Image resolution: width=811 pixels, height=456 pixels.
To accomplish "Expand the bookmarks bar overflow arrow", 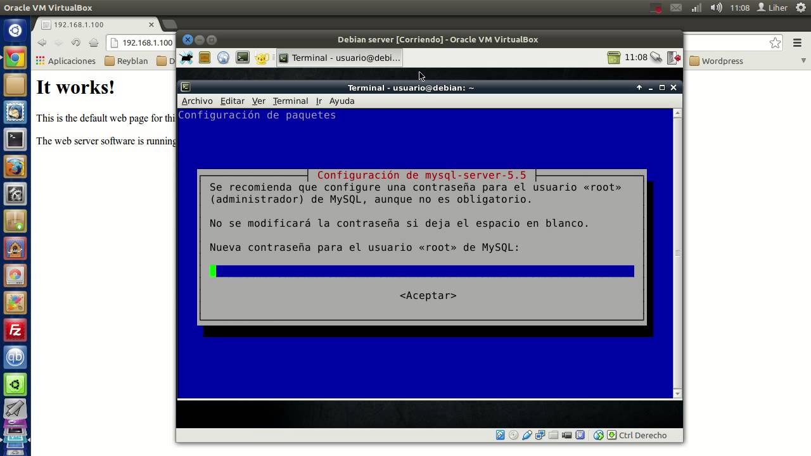I will tap(803, 61).
